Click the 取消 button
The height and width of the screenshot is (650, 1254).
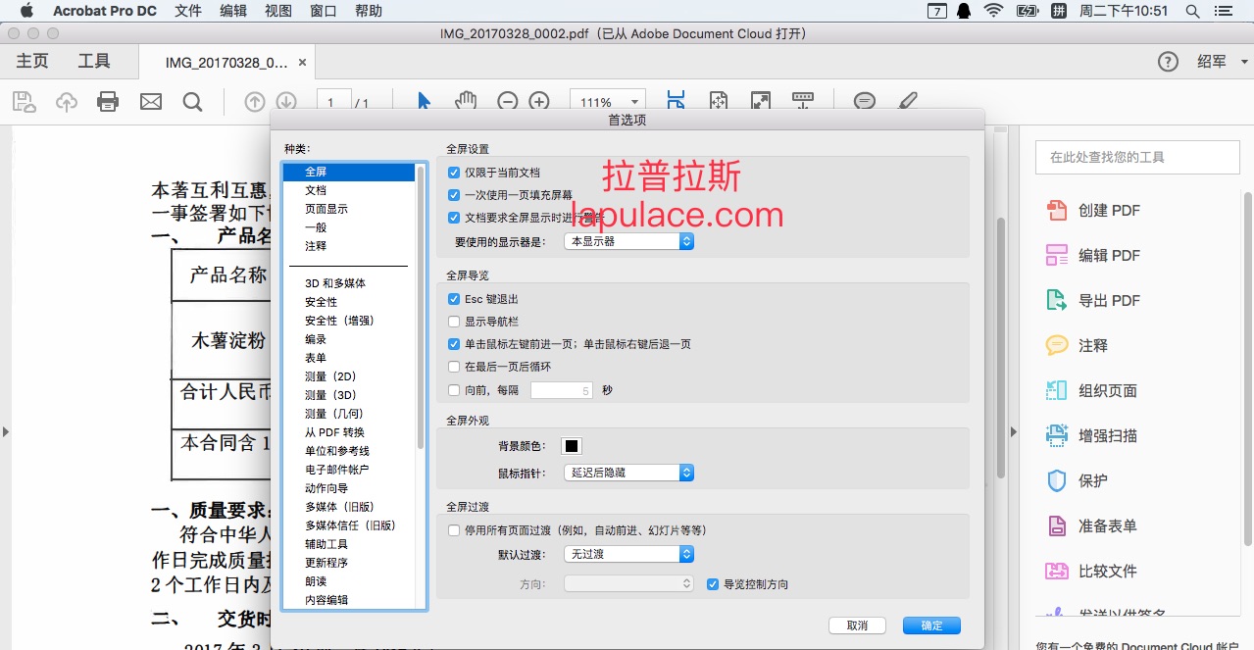tap(857, 625)
